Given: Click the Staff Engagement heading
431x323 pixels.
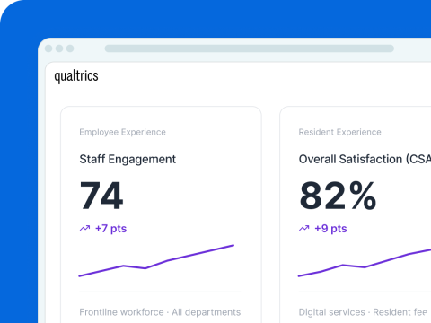Looking at the screenshot, I should [128, 160].
